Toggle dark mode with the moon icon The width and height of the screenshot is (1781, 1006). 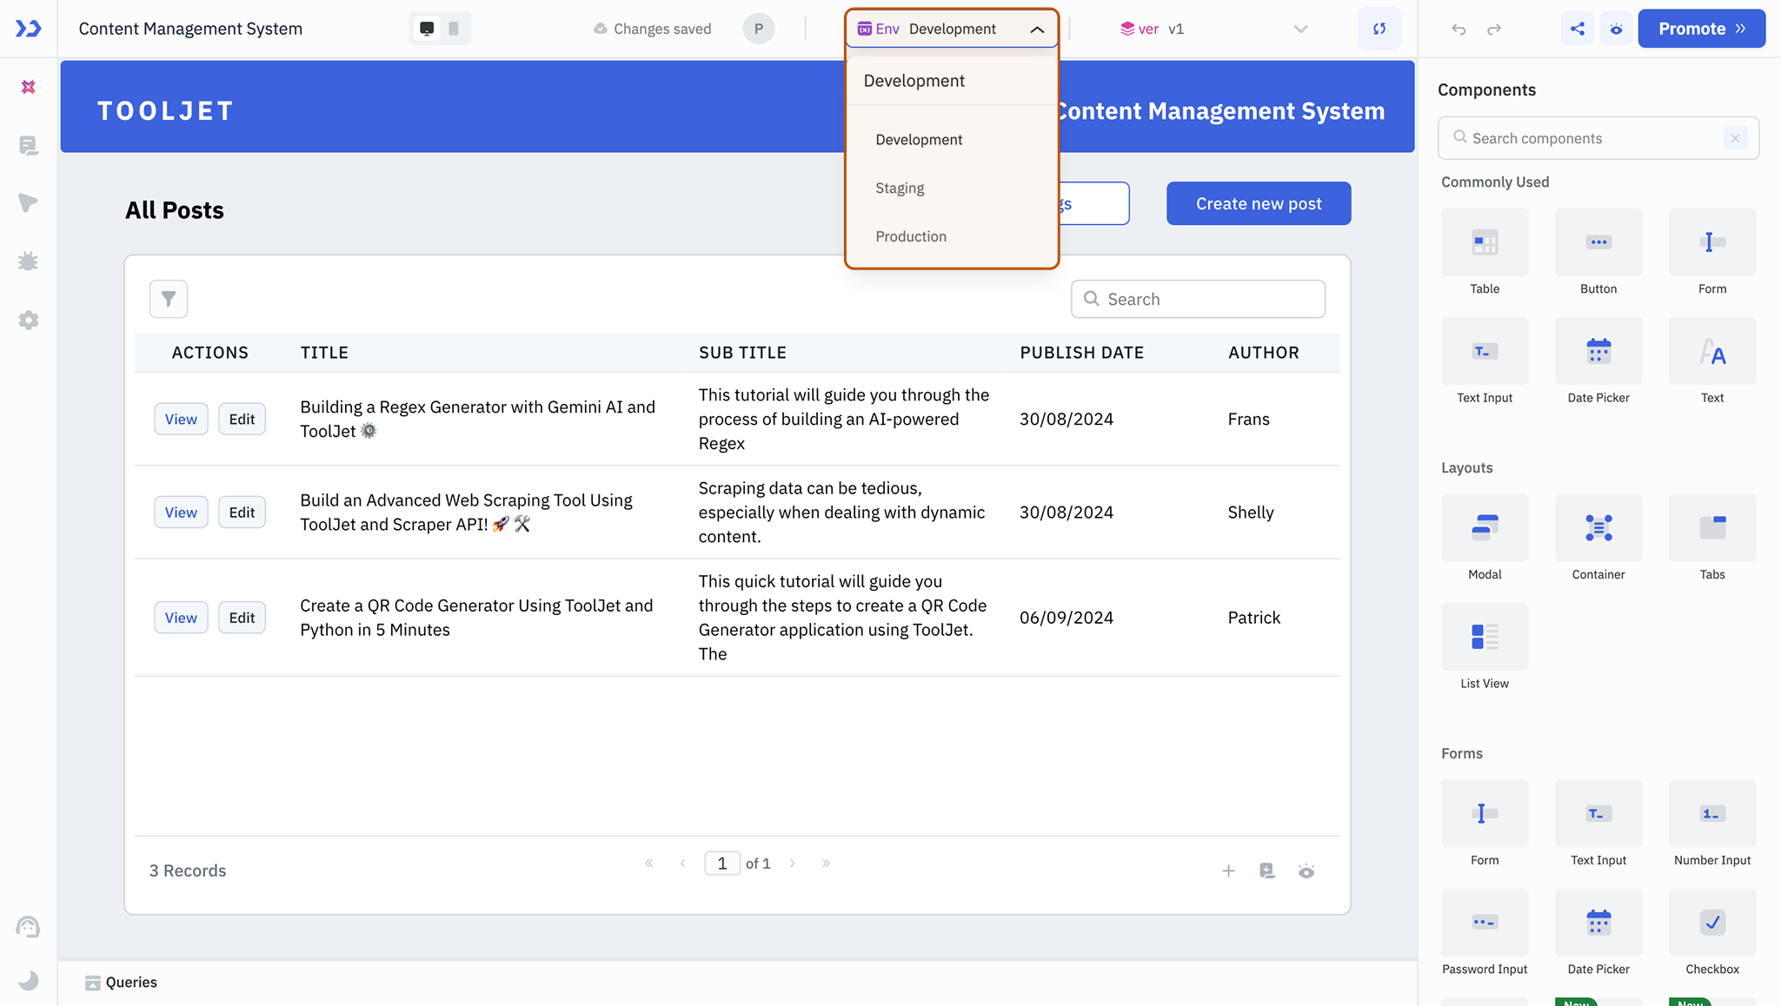point(28,980)
